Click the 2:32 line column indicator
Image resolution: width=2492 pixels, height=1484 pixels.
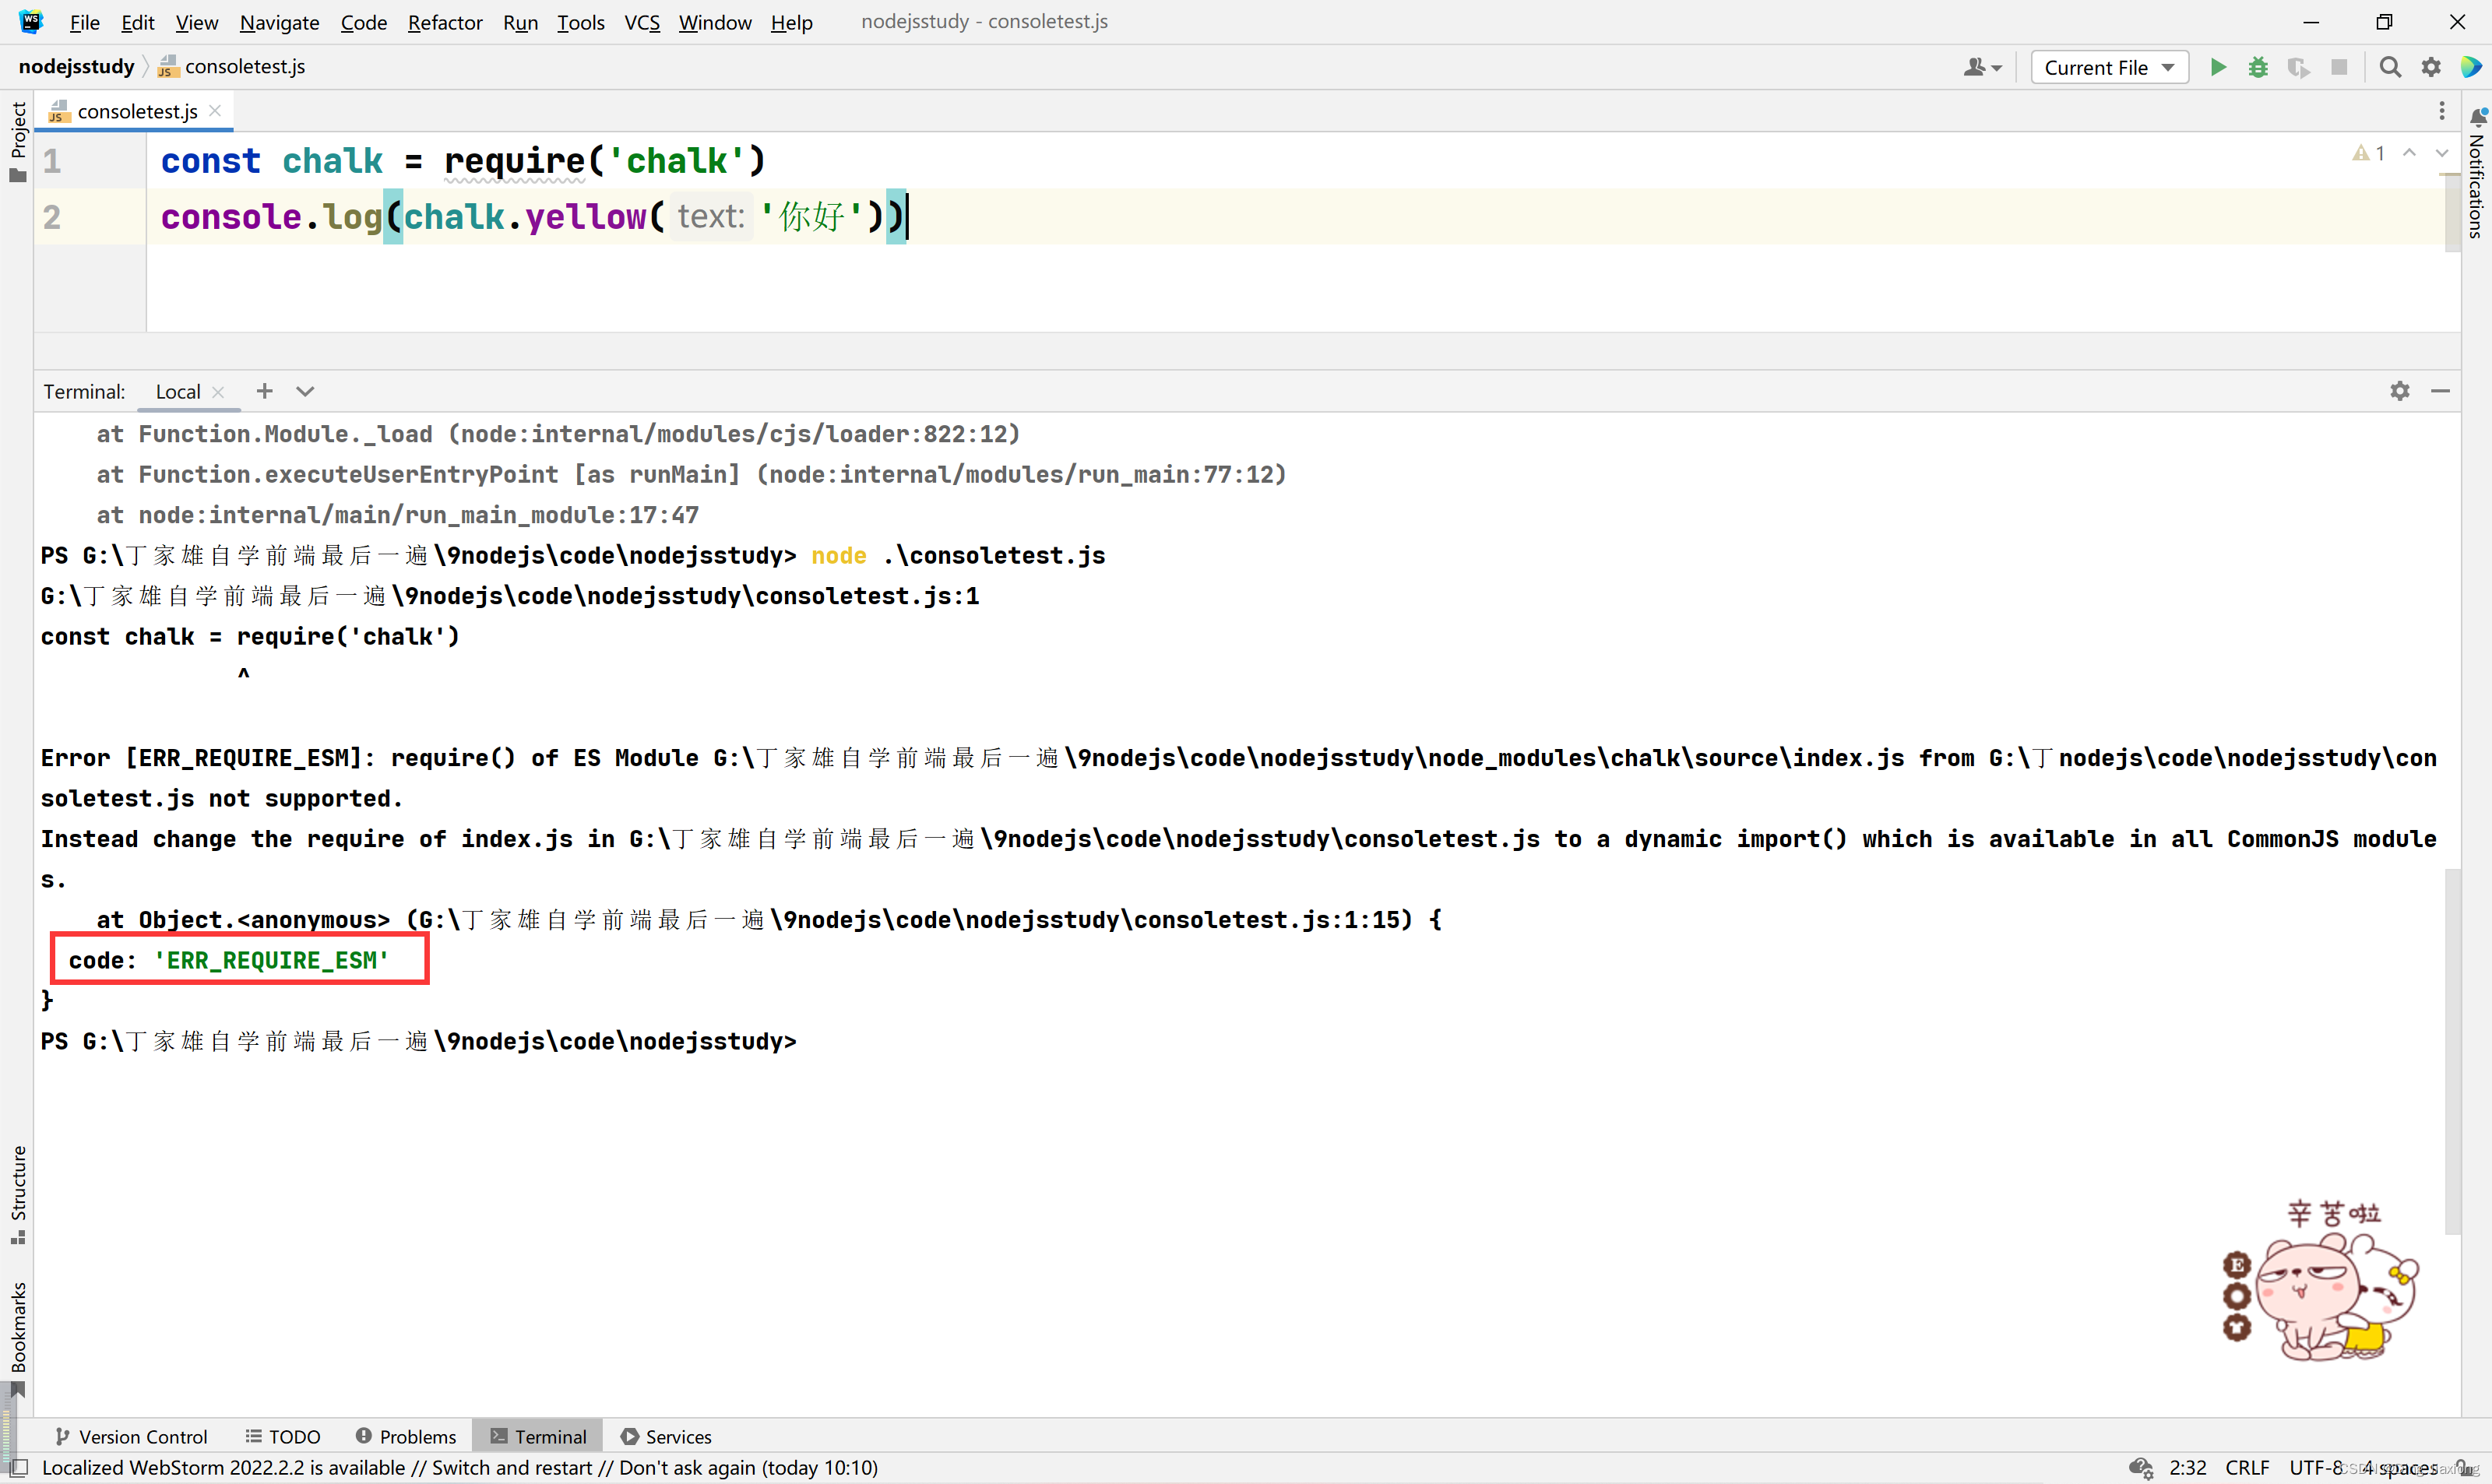(2187, 1467)
